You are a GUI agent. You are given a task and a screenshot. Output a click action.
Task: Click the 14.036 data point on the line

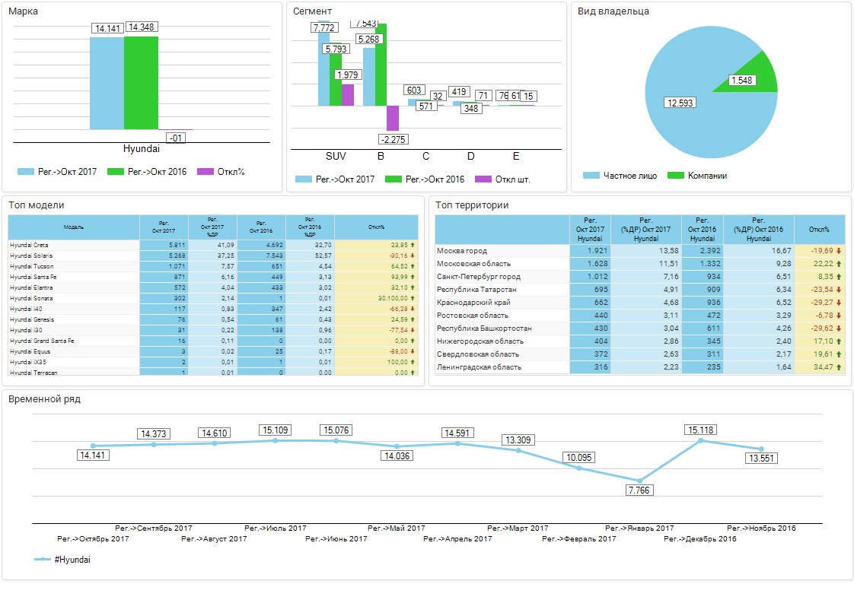397,446
